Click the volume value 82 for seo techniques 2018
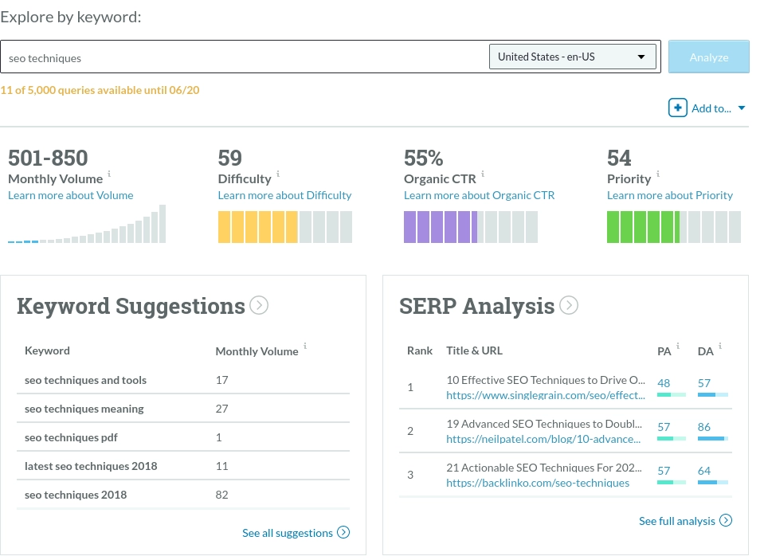Screen dimensions: 764x560 point(221,495)
